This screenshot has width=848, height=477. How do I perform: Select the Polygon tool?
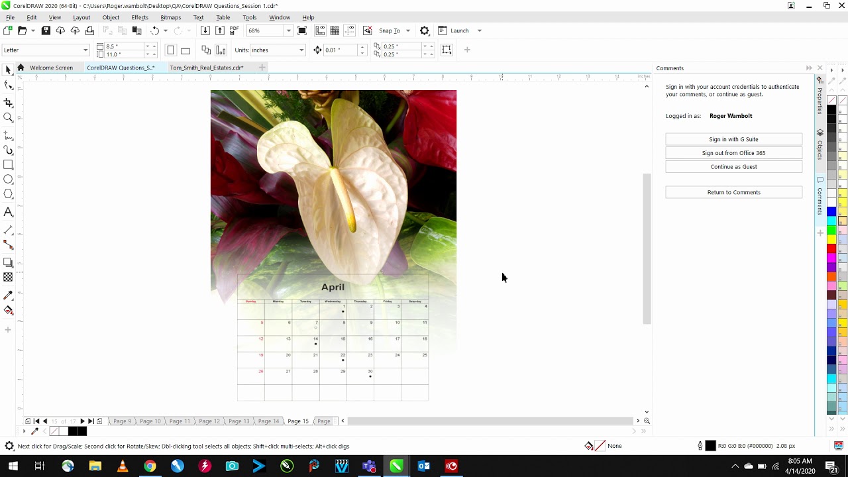[x=8, y=194]
